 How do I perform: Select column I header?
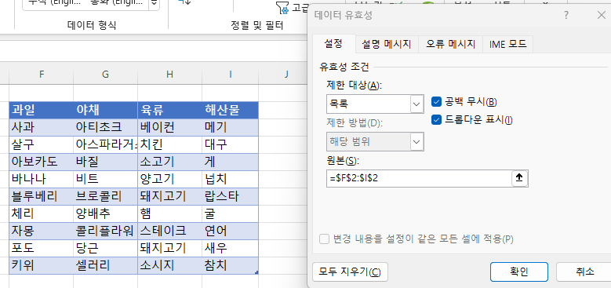tap(231, 74)
